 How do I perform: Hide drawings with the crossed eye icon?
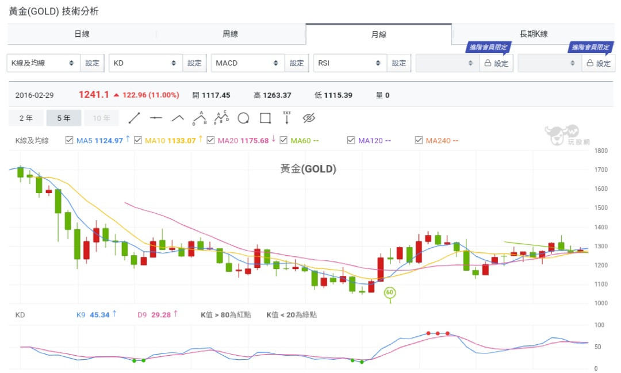coord(309,118)
